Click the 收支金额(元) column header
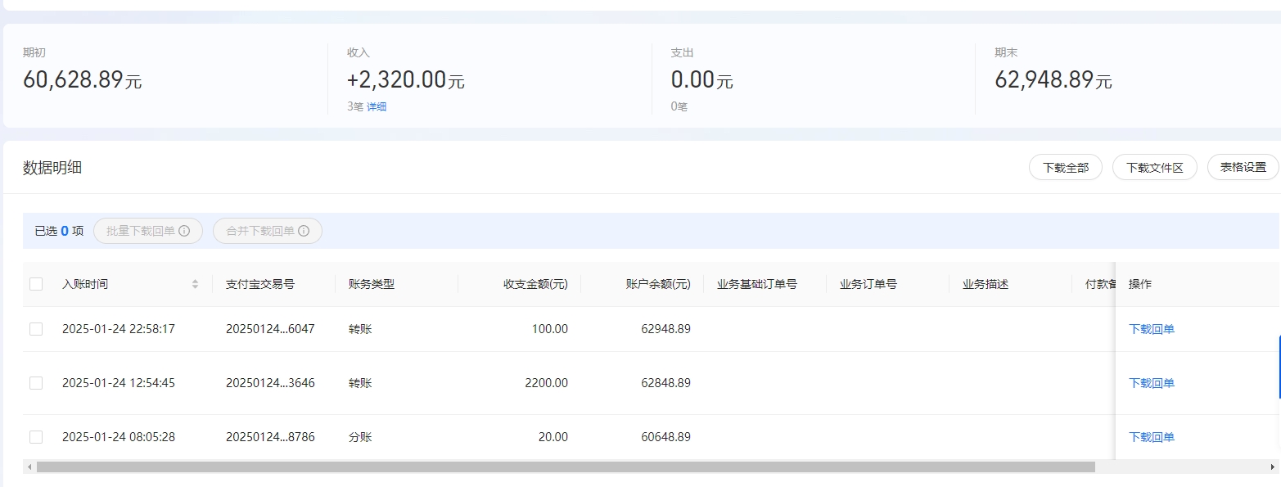Screen dimensions: 1281x487 tap(535, 284)
